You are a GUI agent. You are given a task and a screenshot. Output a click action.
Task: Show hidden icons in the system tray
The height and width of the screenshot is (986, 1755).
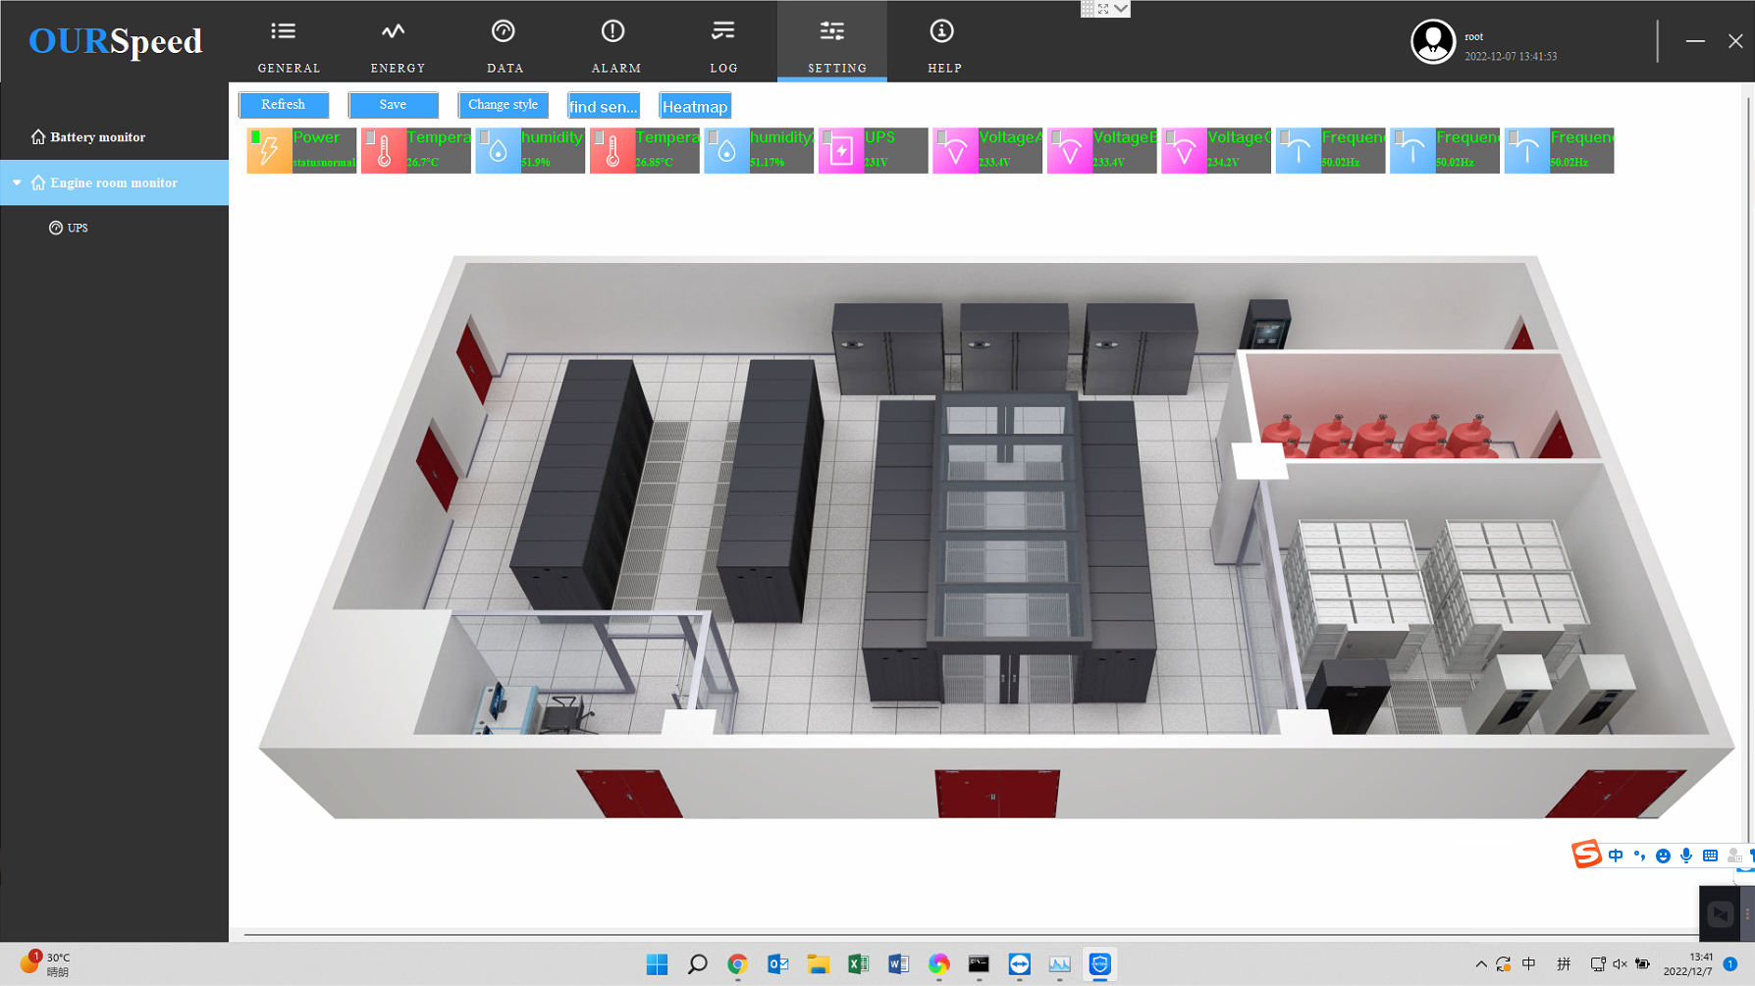pyautogui.click(x=1480, y=964)
